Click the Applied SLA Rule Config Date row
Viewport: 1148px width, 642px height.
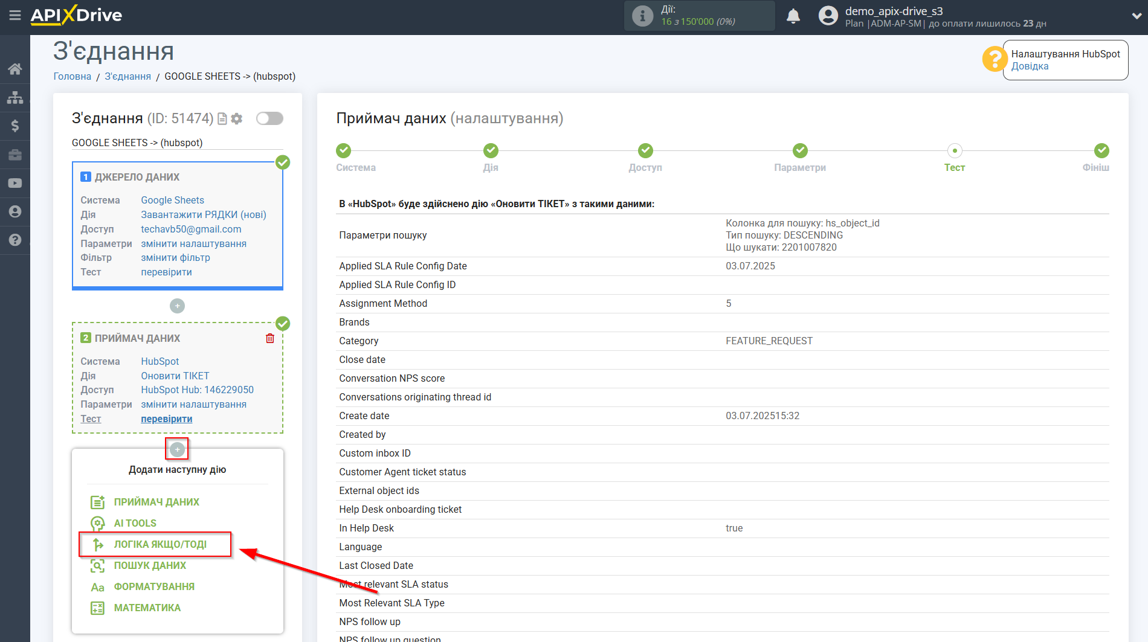click(723, 266)
